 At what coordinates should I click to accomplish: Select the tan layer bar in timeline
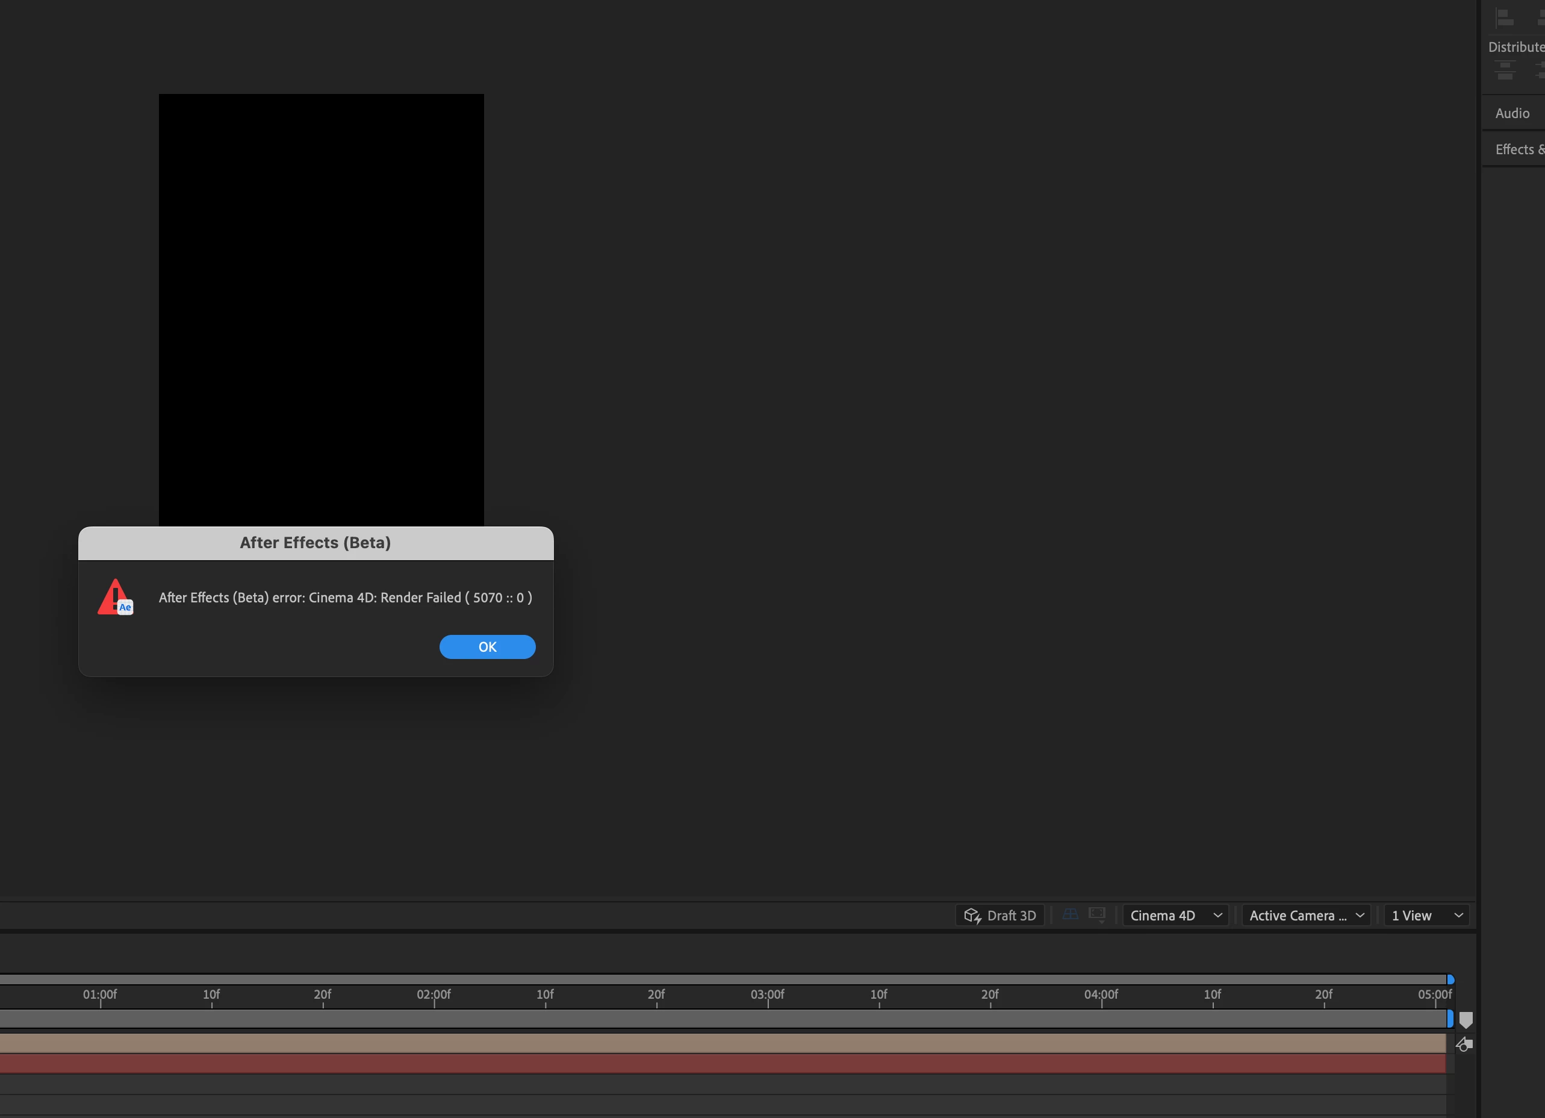coord(722,1043)
